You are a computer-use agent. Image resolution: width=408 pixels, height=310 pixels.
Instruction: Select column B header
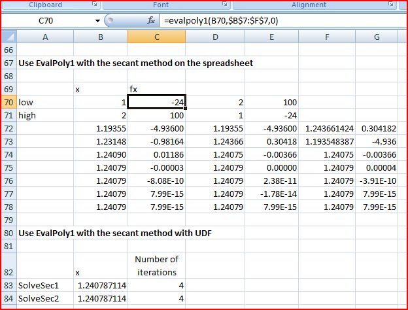(101, 37)
